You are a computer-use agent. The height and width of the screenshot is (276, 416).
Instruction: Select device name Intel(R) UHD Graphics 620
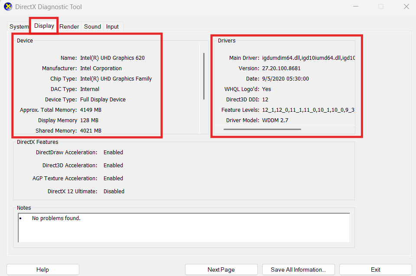coord(113,58)
